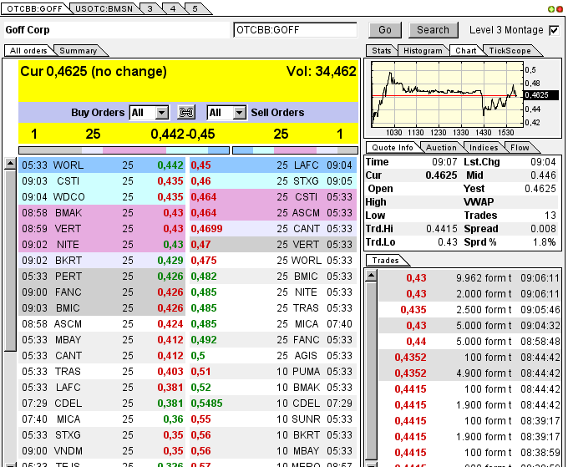Click the Cur 0,4625 price header
Viewport: 568px width, 467px height.
[94, 71]
